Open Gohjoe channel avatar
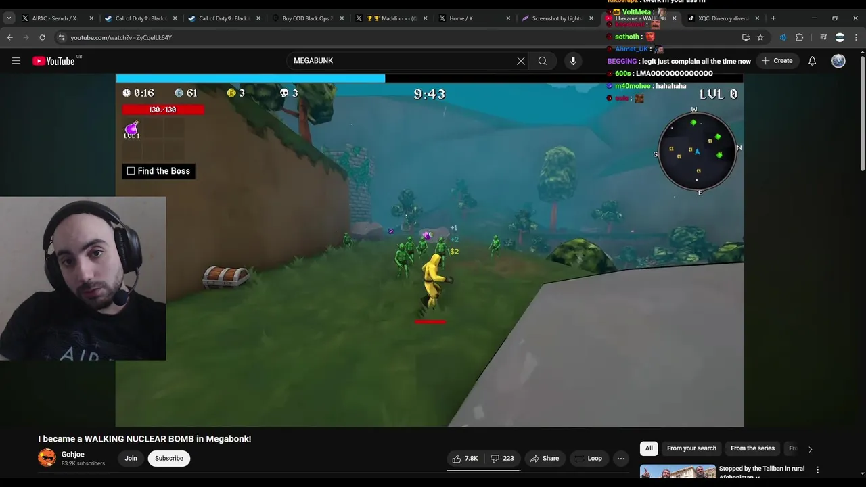The image size is (866, 487). click(x=47, y=458)
